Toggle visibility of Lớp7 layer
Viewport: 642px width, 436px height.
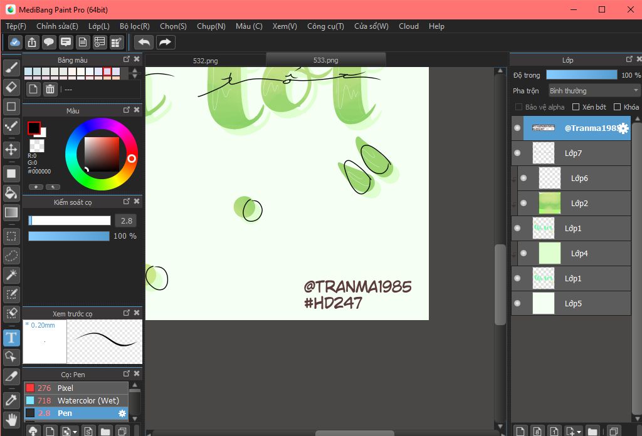click(517, 153)
